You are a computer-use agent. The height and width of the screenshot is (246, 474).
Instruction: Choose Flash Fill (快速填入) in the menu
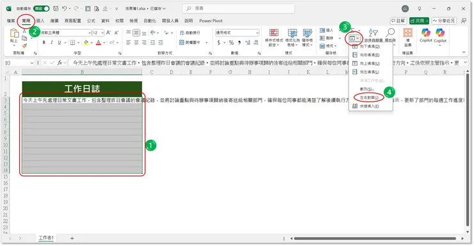tap(371, 106)
